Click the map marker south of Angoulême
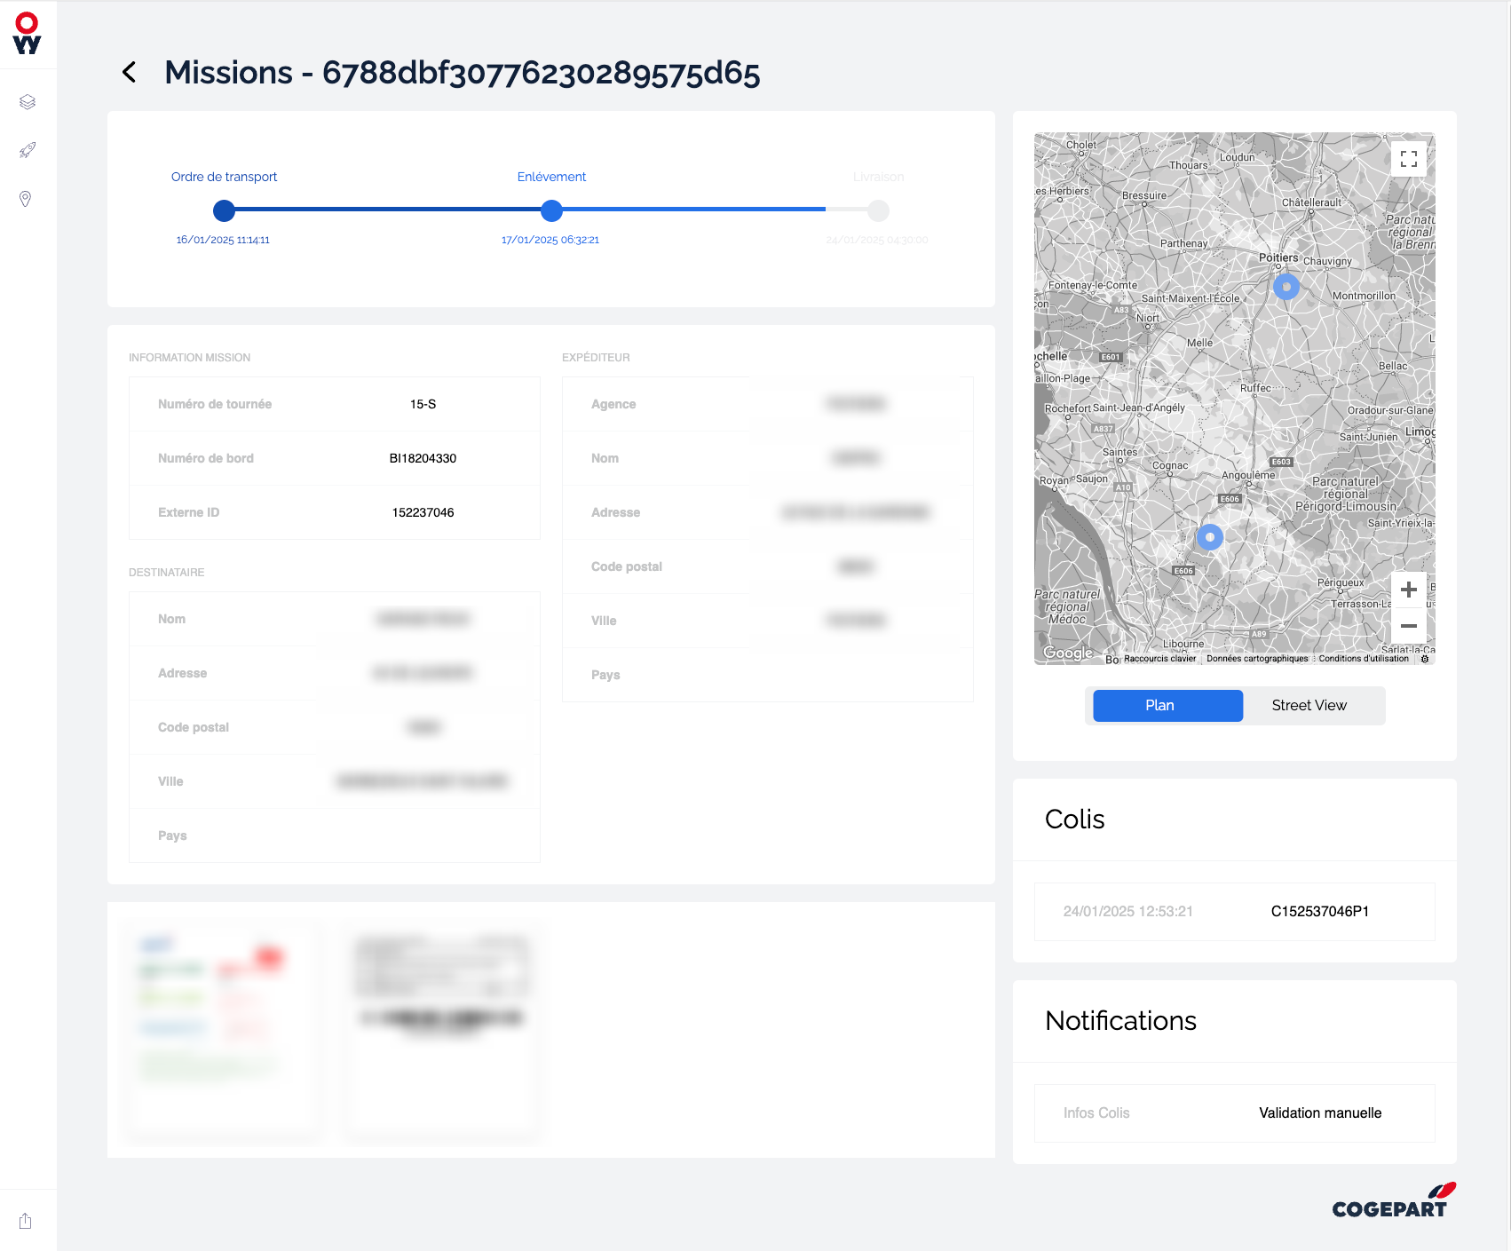Screen dimensions: 1511x1251 [x=1210, y=537]
